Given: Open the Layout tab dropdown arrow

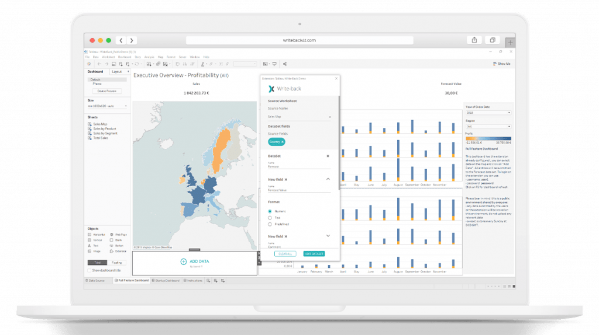Looking at the screenshot, I should 128,72.
